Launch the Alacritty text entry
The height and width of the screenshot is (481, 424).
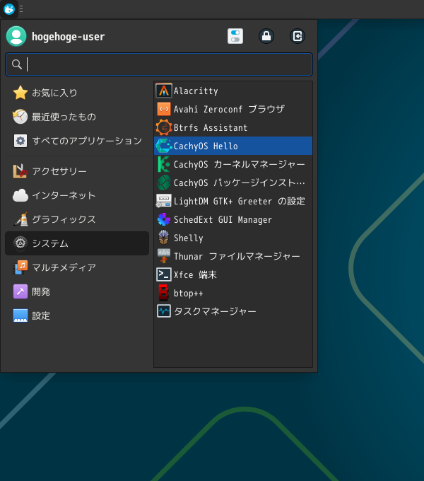tap(196, 91)
